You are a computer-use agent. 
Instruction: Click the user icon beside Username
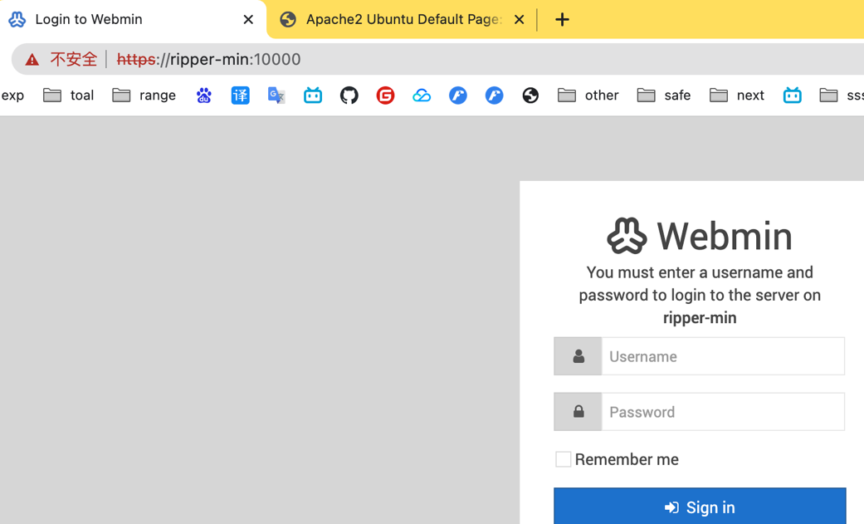click(x=578, y=356)
